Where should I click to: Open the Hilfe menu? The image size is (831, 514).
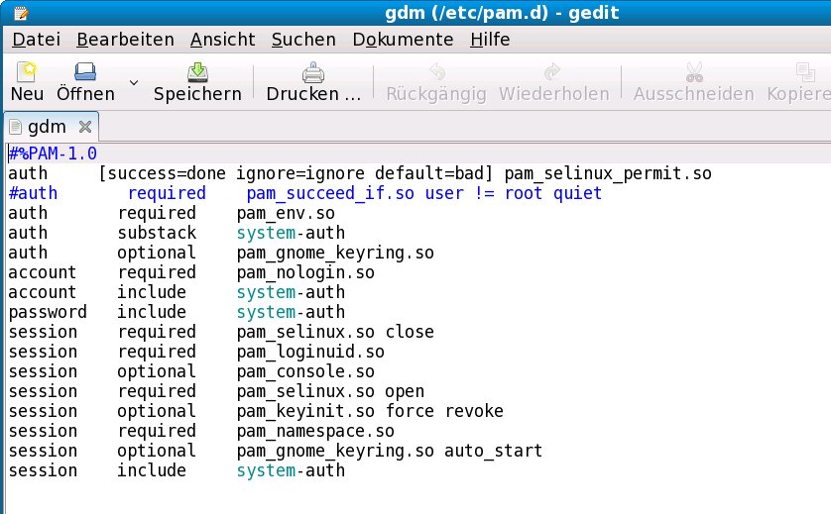490,40
